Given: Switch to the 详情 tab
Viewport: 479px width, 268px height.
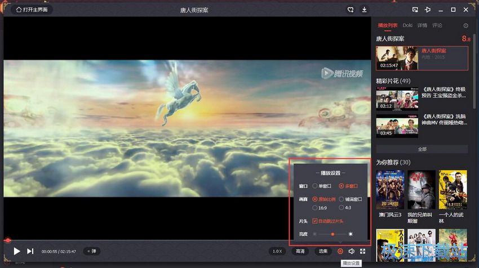Looking at the screenshot, I should (423, 25).
